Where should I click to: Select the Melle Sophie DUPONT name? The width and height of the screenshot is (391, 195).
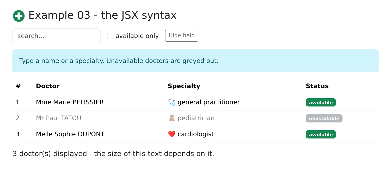(70, 134)
